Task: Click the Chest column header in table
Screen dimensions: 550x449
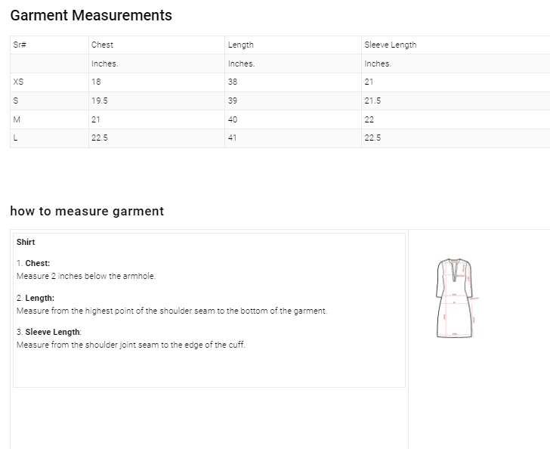Action: click(x=102, y=45)
